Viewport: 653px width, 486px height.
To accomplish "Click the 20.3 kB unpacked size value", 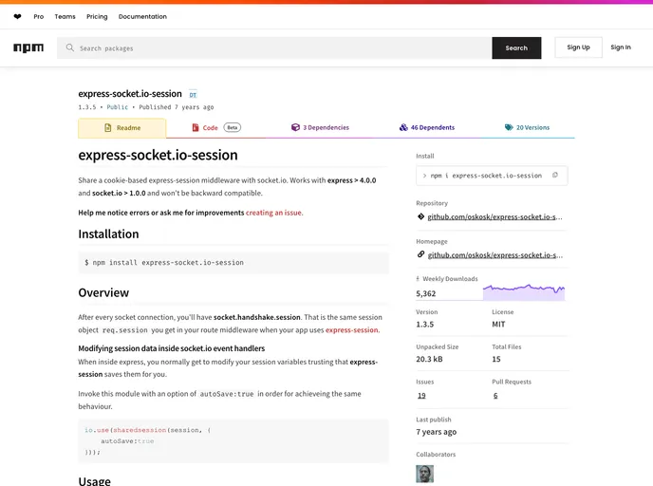I will [429, 360].
